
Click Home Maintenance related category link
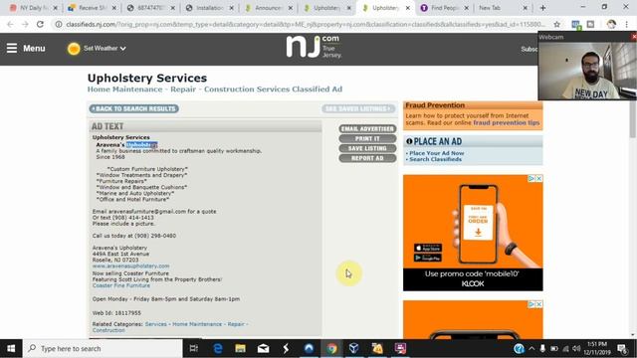(x=197, y=324)
